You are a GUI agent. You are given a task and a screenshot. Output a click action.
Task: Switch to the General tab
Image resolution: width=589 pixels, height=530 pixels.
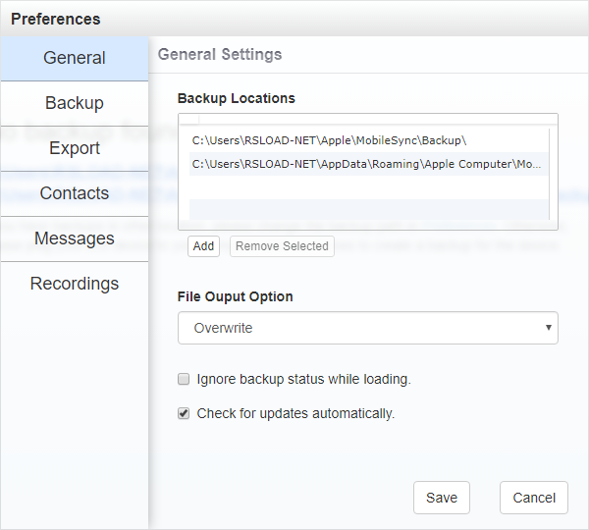click(x=75, y=58)
